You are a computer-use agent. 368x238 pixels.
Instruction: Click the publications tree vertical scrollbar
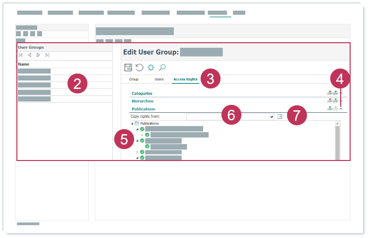pyautogui.click(x=338, y=142)
